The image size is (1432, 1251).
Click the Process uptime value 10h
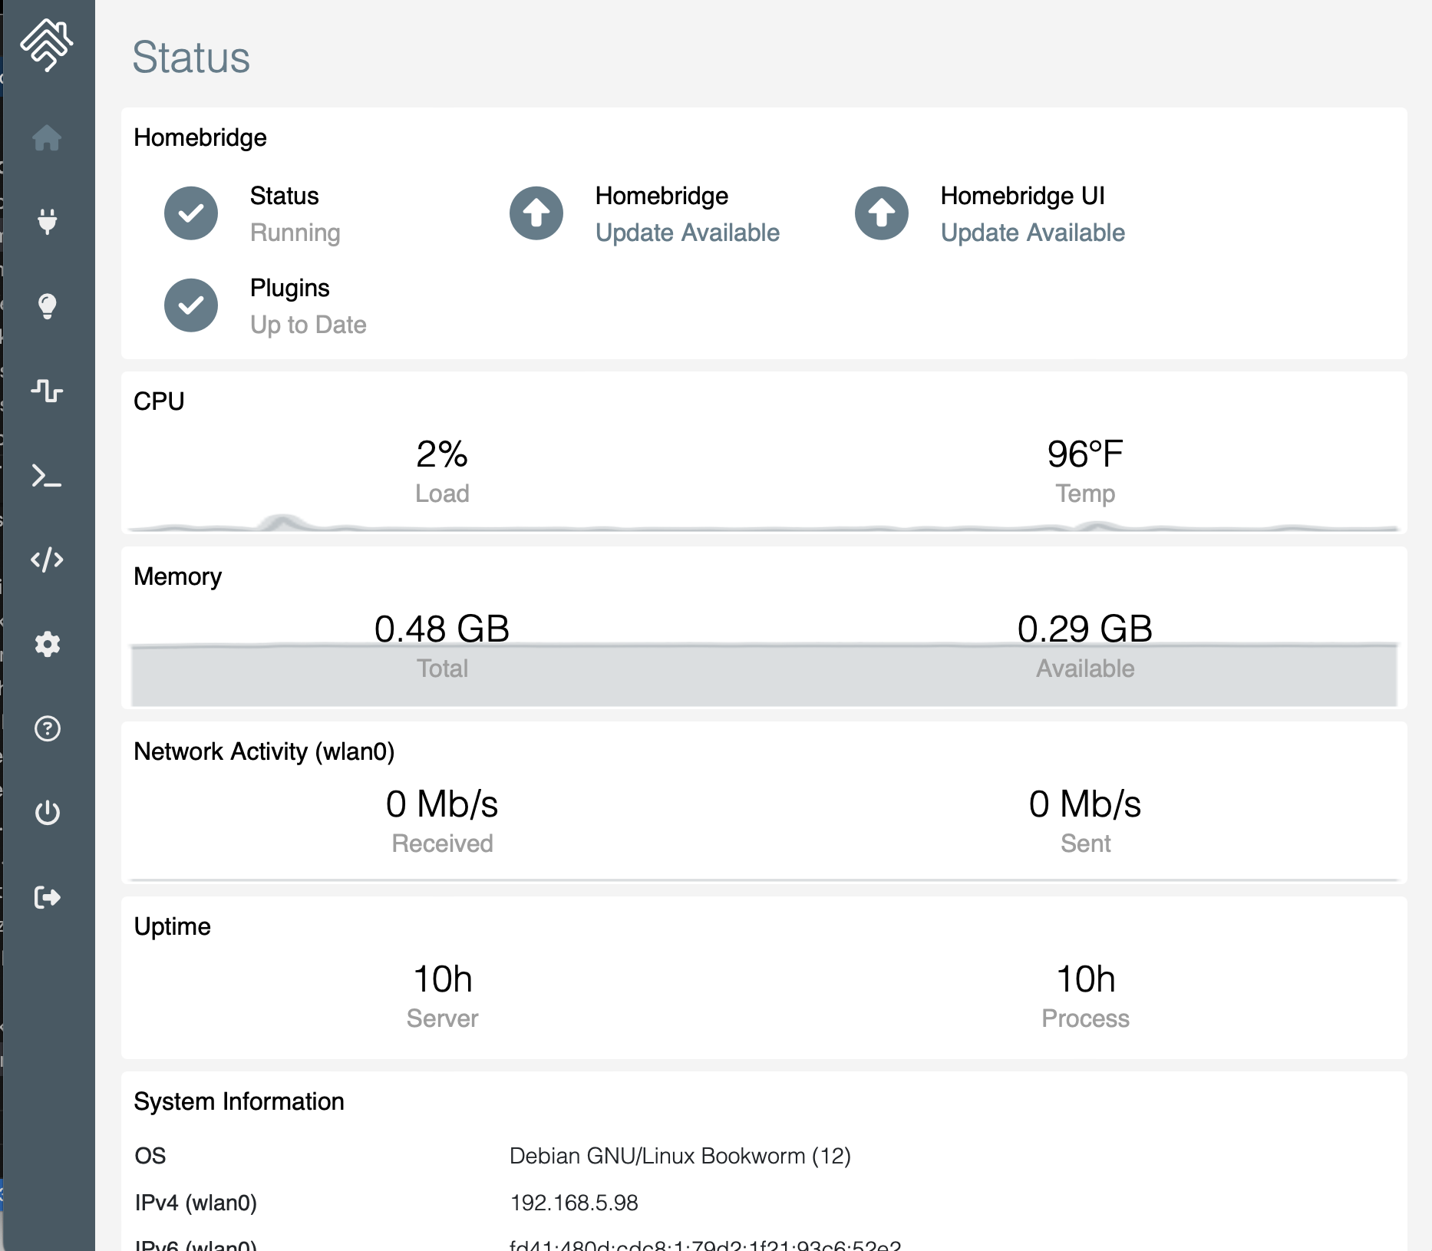(x=1085, y=979)
